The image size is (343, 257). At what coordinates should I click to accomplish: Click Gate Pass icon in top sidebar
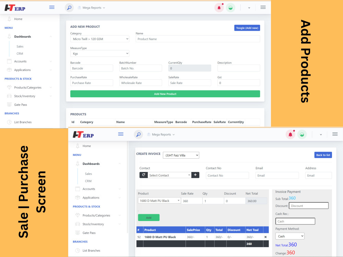point(9,105)
